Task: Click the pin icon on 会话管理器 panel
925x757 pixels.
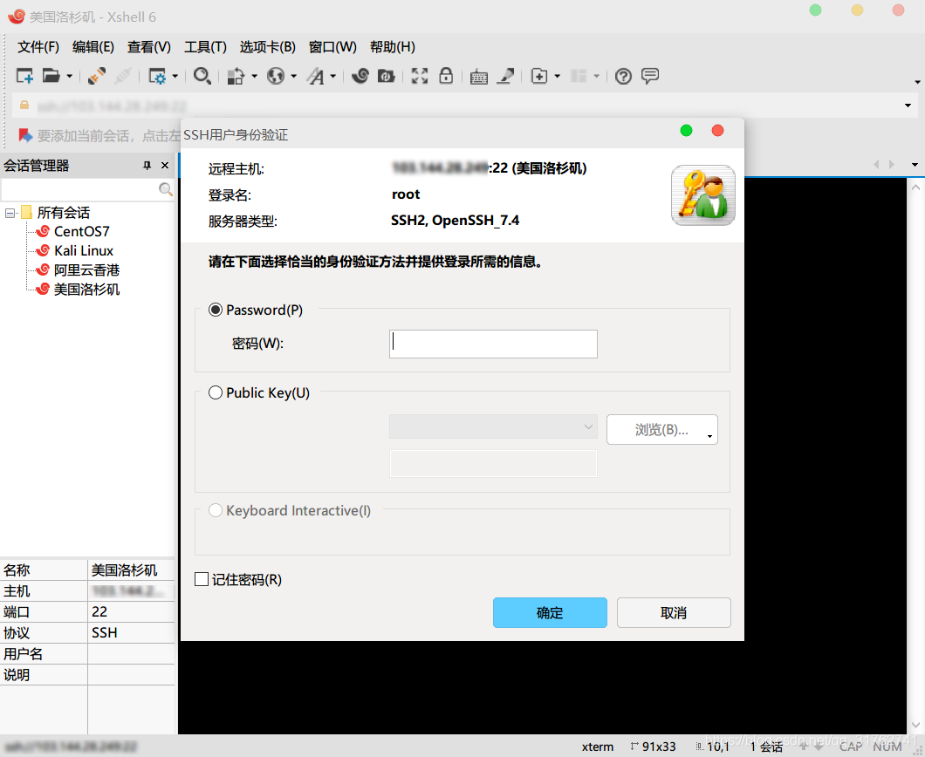Action: [x=147, y=166]
